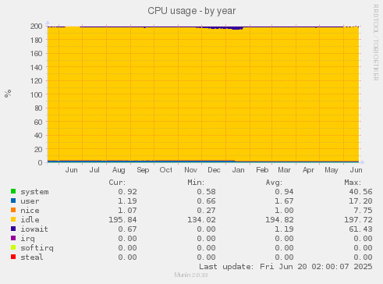Click user current value 1.19
This screenshot has height=284, width=383.
pyautogui.click(x=127, y=201)
